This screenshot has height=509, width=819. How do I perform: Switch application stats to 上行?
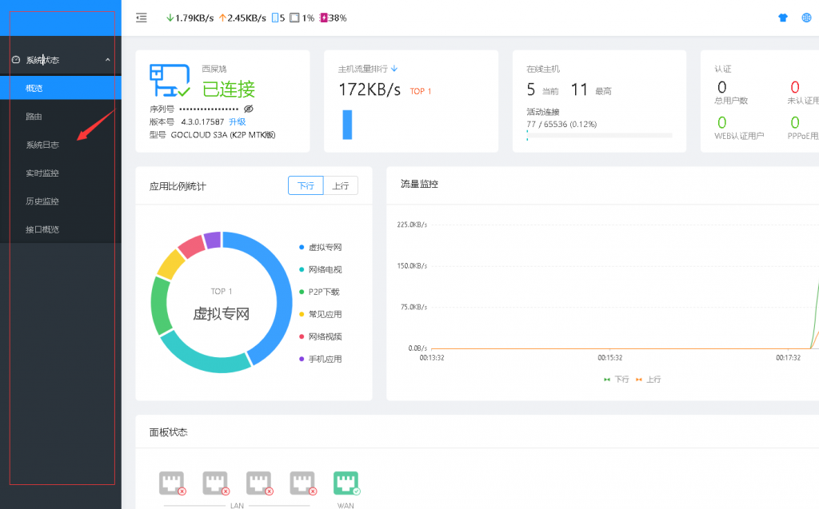341,185
